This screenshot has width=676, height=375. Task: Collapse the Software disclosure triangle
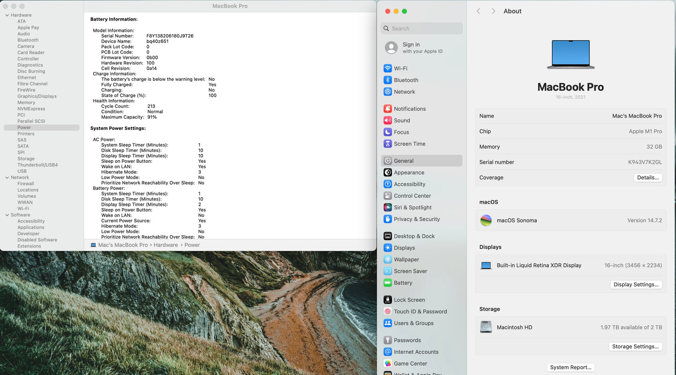(7, 215)
